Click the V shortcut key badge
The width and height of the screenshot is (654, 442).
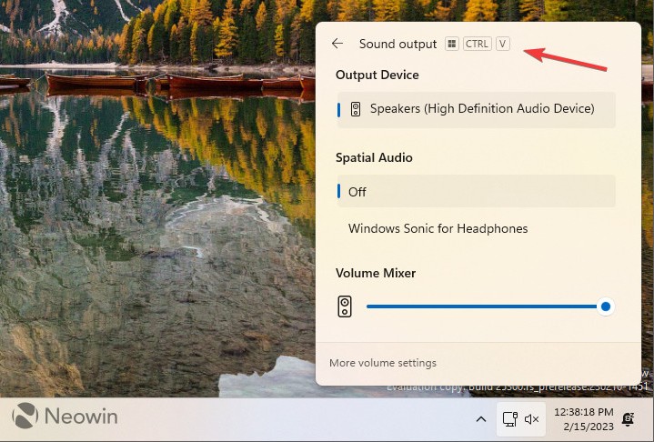point(503,44)
